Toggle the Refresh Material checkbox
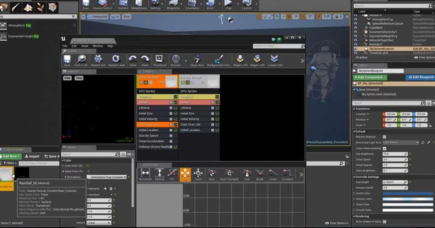The width and height of the screenshot is (435, 228). tap(385, 137)
